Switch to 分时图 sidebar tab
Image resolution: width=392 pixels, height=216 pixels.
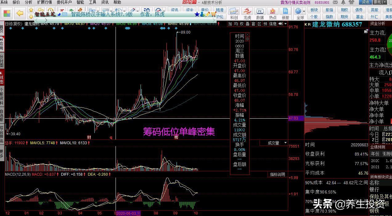2,61
